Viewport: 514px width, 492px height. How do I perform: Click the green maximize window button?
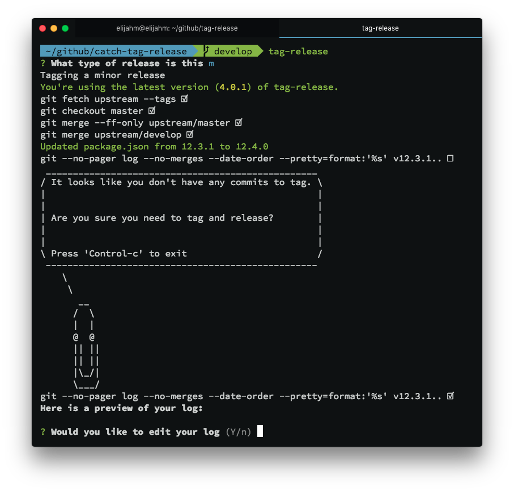click(65, 28)
